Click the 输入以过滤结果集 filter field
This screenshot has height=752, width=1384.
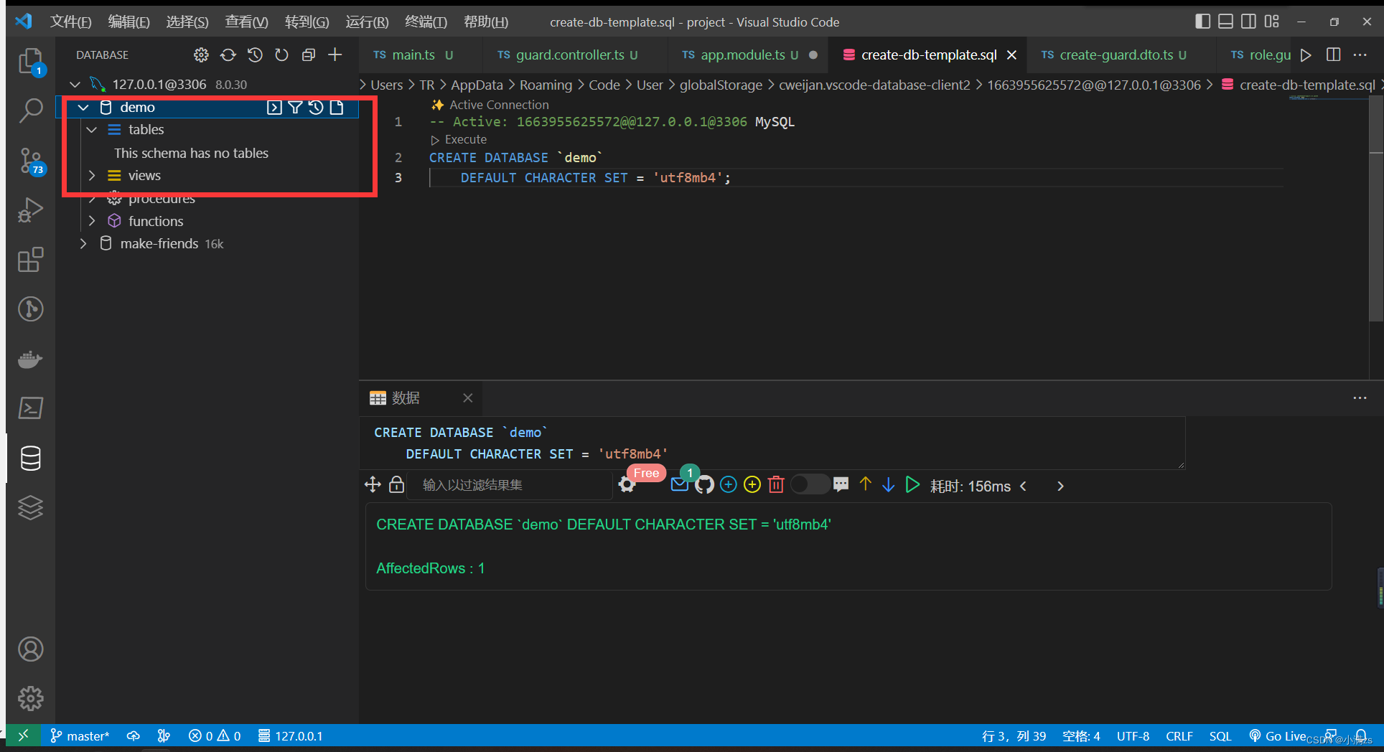[510, 485]
